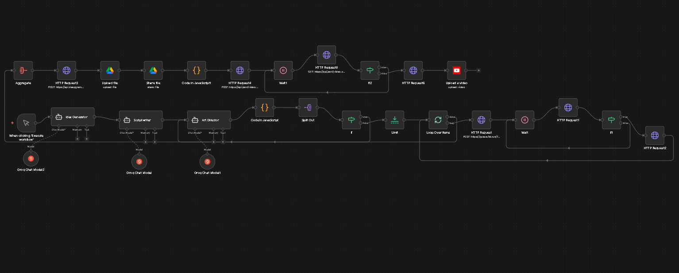Screen dimensions: 679x273
Task: Add Memory to the Scriptwriter
Action: [x=145, y=142]
